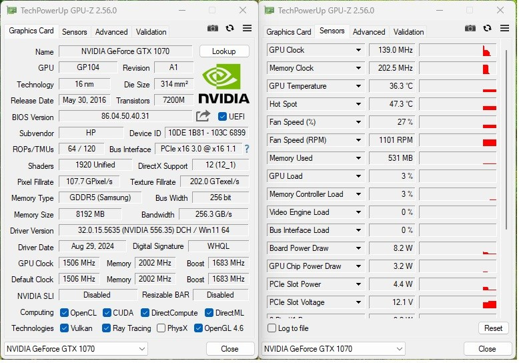Switch to Validation tab in left window
Viewport: 519px width, 363px height.
tap(151, 32)
